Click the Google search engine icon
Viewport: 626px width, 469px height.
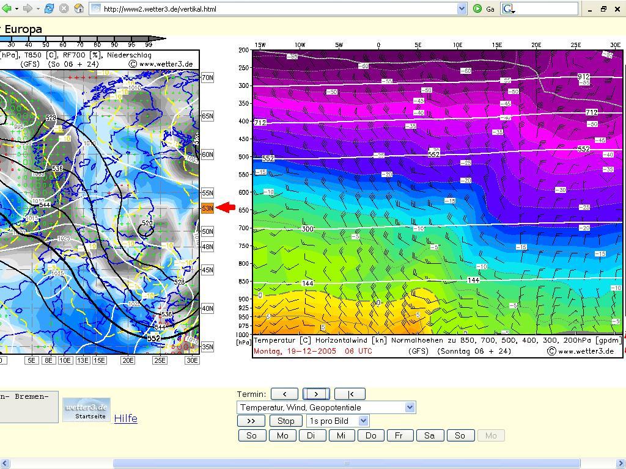[x=509, y=9]
